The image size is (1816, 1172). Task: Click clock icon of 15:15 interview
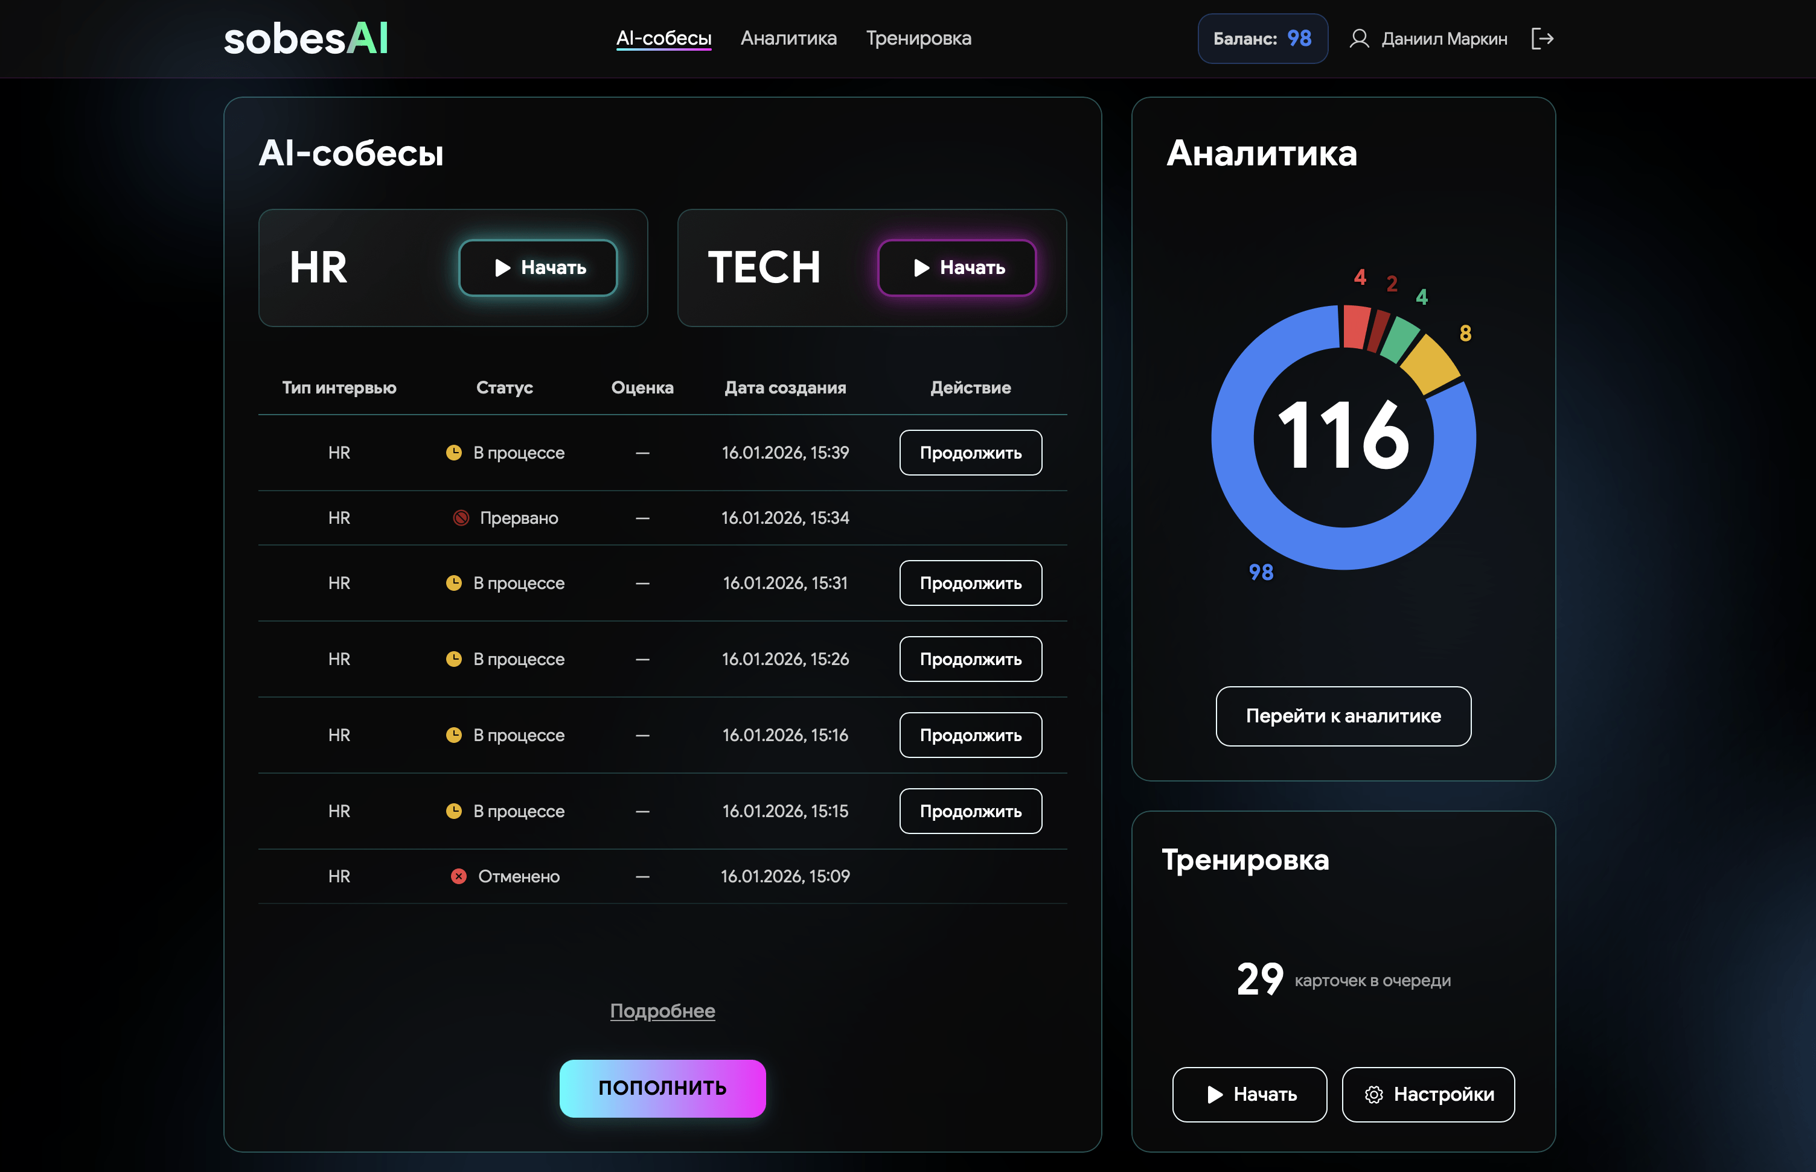coord(453,811)
